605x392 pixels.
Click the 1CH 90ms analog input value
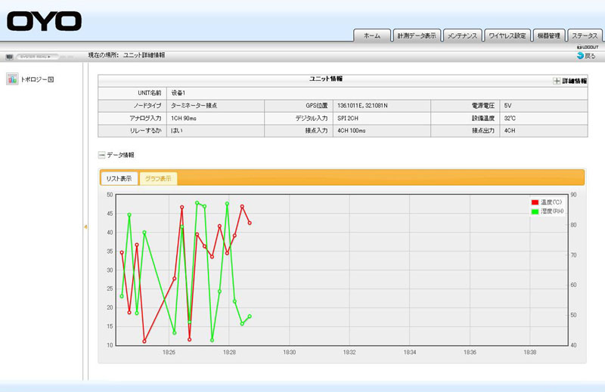[184, 119]
